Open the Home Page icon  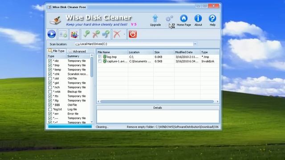(x=184, y=18)
